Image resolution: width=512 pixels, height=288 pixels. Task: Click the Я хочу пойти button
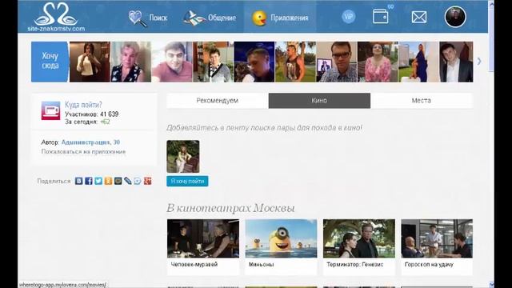[x=187, y=182]
